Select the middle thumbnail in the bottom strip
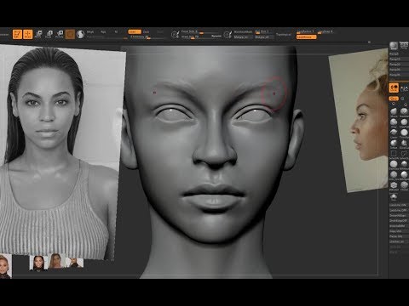This screenshot has width=409, height=306. (x=56, y=261)
